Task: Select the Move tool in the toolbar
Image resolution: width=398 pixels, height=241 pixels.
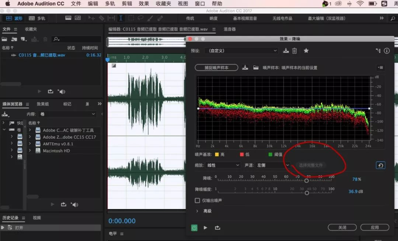Action: pos(91,18)
